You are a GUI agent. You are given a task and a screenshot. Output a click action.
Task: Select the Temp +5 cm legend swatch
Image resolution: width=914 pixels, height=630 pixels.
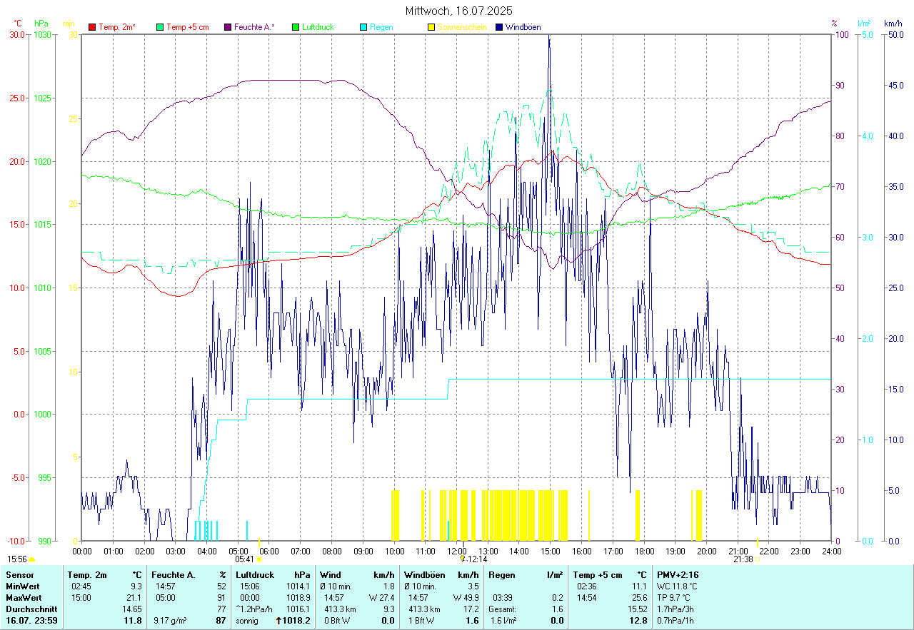point(160,27)
